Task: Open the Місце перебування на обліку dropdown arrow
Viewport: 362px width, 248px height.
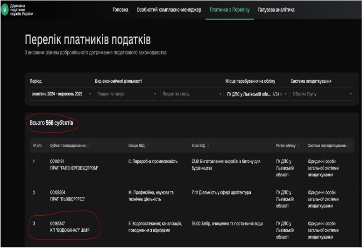Action: click(x=286, y=94)
